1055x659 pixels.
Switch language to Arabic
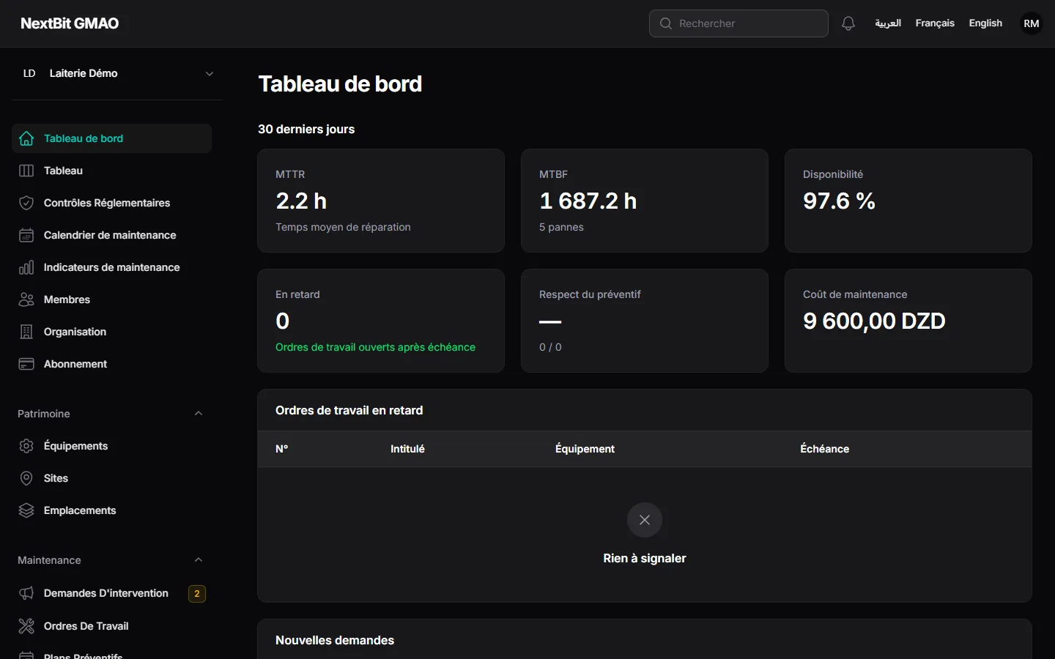tap(888, 23)
